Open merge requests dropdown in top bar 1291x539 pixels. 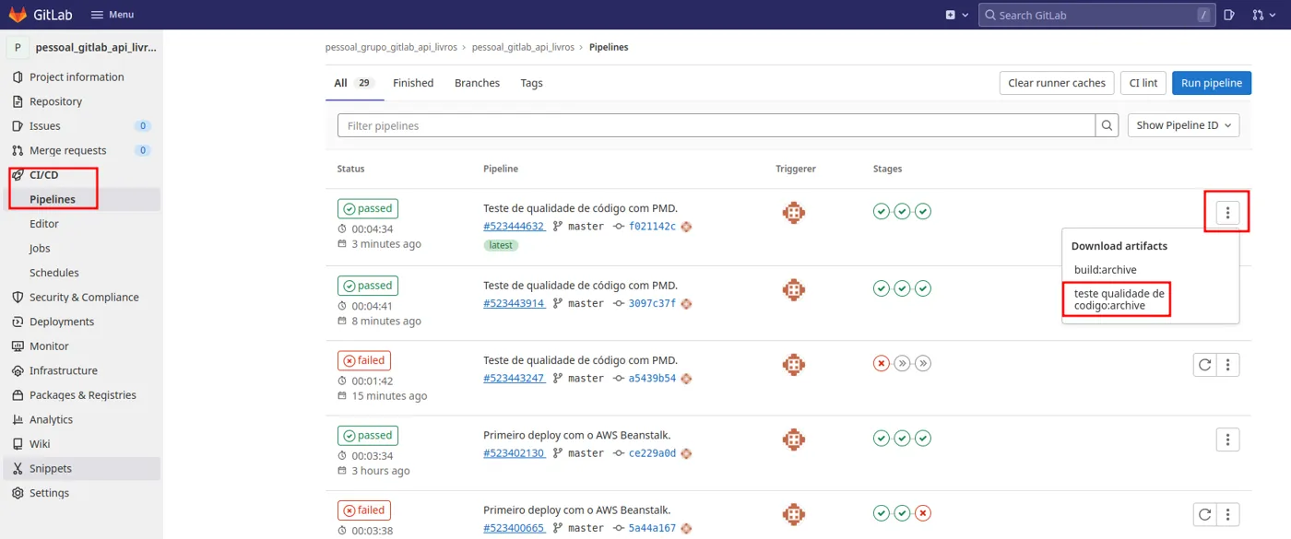click(x=1263, y=15)
